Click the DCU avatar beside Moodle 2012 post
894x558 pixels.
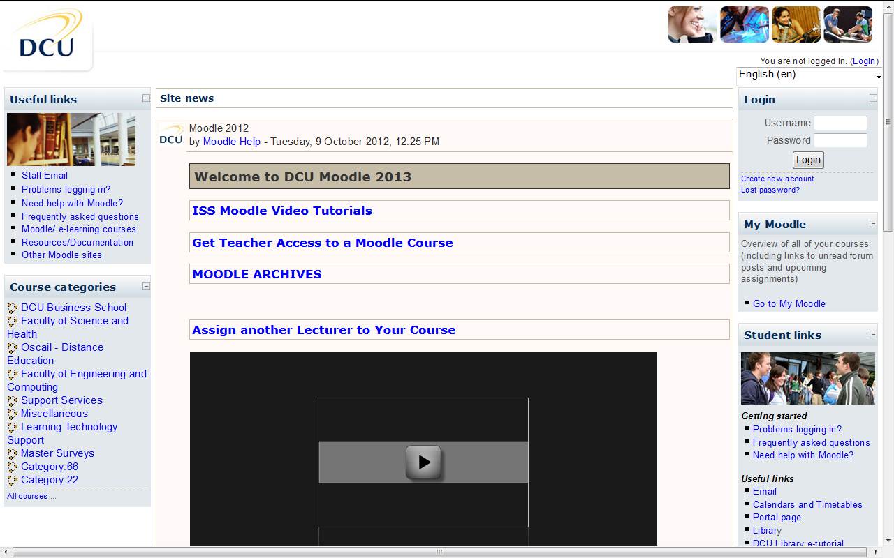[x=171, y=135]
